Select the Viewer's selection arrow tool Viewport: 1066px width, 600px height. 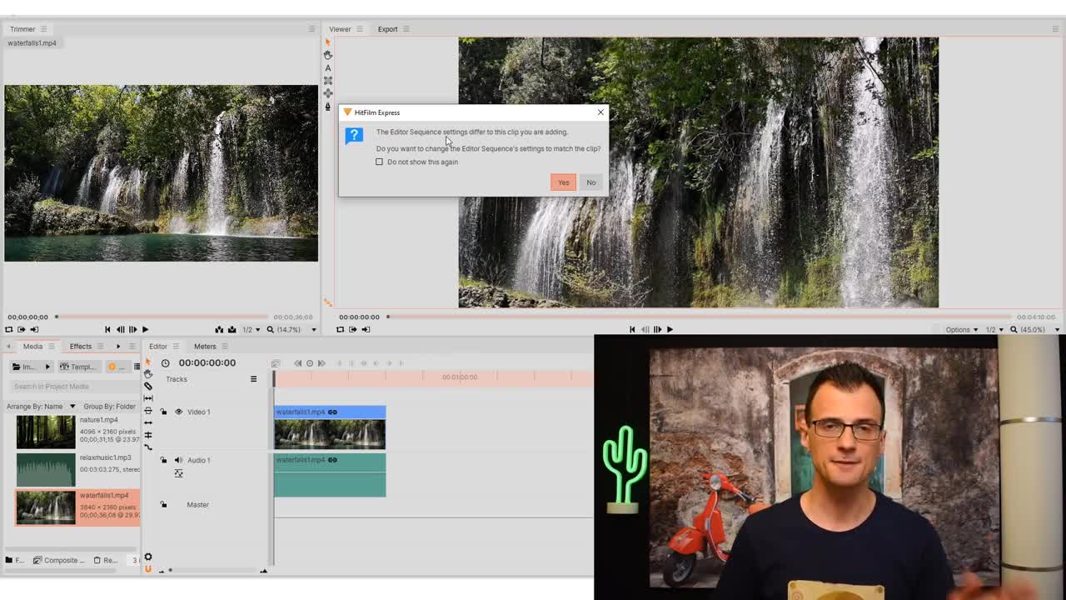tap(328, 42)
